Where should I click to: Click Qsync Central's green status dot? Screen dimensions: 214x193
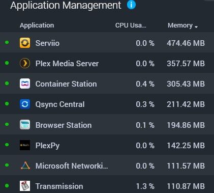pyautogui.click(x=7, y=103)
